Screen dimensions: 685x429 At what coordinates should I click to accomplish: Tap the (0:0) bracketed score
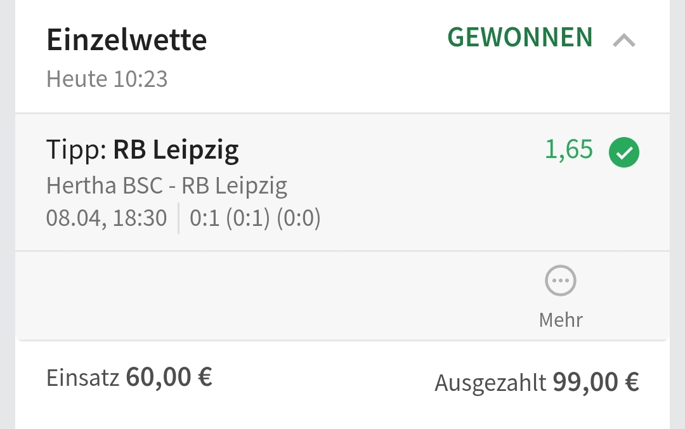(x=299, y=218)
